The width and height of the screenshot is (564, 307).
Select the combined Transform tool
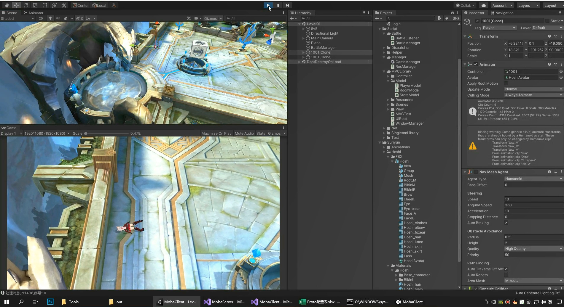coord(54,5)
